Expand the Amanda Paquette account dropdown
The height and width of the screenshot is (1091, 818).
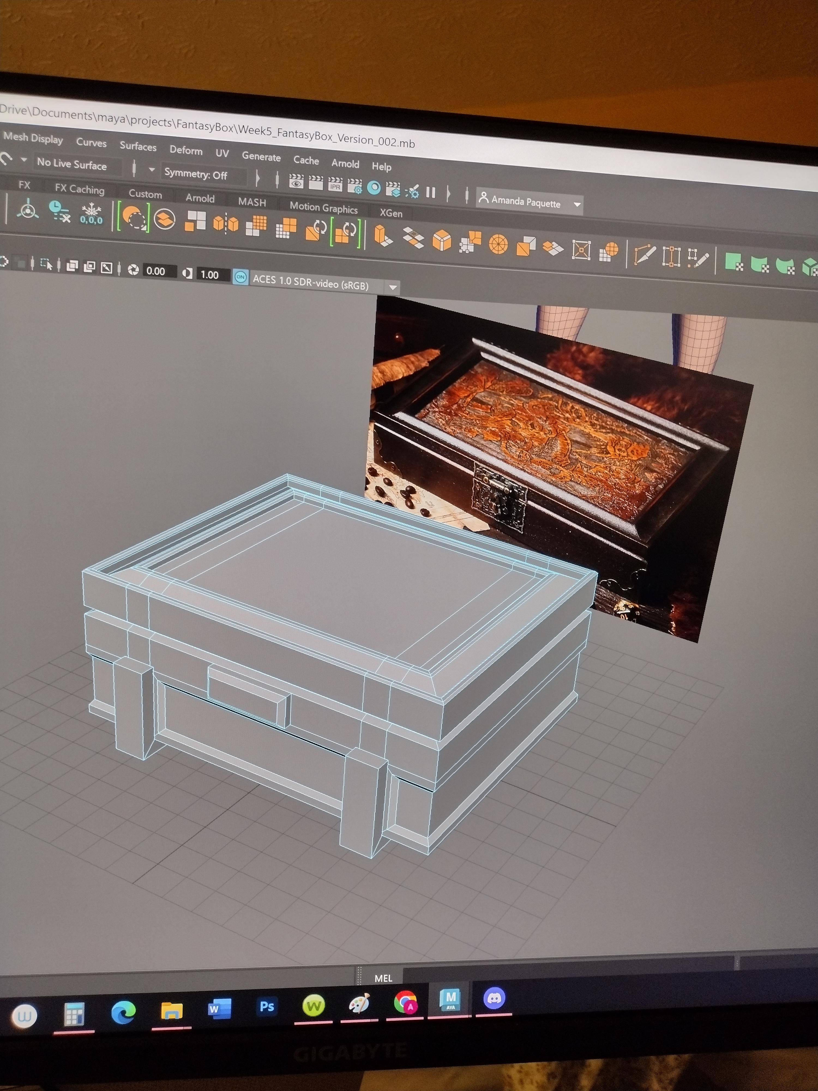(x=577, y=204)
